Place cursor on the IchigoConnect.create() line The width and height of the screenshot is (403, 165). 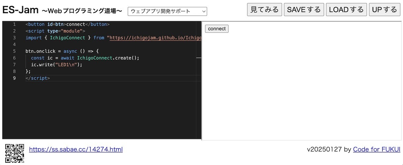coord(85,58)
